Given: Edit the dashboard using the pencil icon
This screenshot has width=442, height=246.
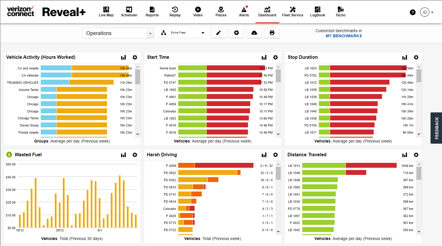Looking at the screenshot, I should (218, 33).
